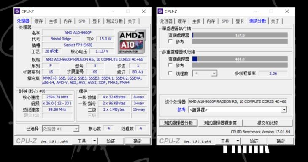Click processor name field AMD A10-9600P

[x=78, y=32]
